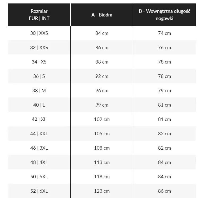Choose the 34 | XS size row
This screenshot has height=198, width=204.
click(x=39, y=62)
